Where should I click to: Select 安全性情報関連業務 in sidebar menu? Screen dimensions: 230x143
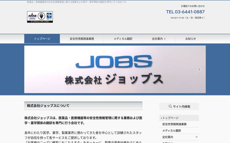pyautogui.click(x=179, y=124)
